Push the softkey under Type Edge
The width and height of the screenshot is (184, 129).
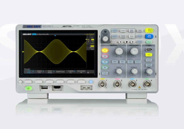coord(28,82)
